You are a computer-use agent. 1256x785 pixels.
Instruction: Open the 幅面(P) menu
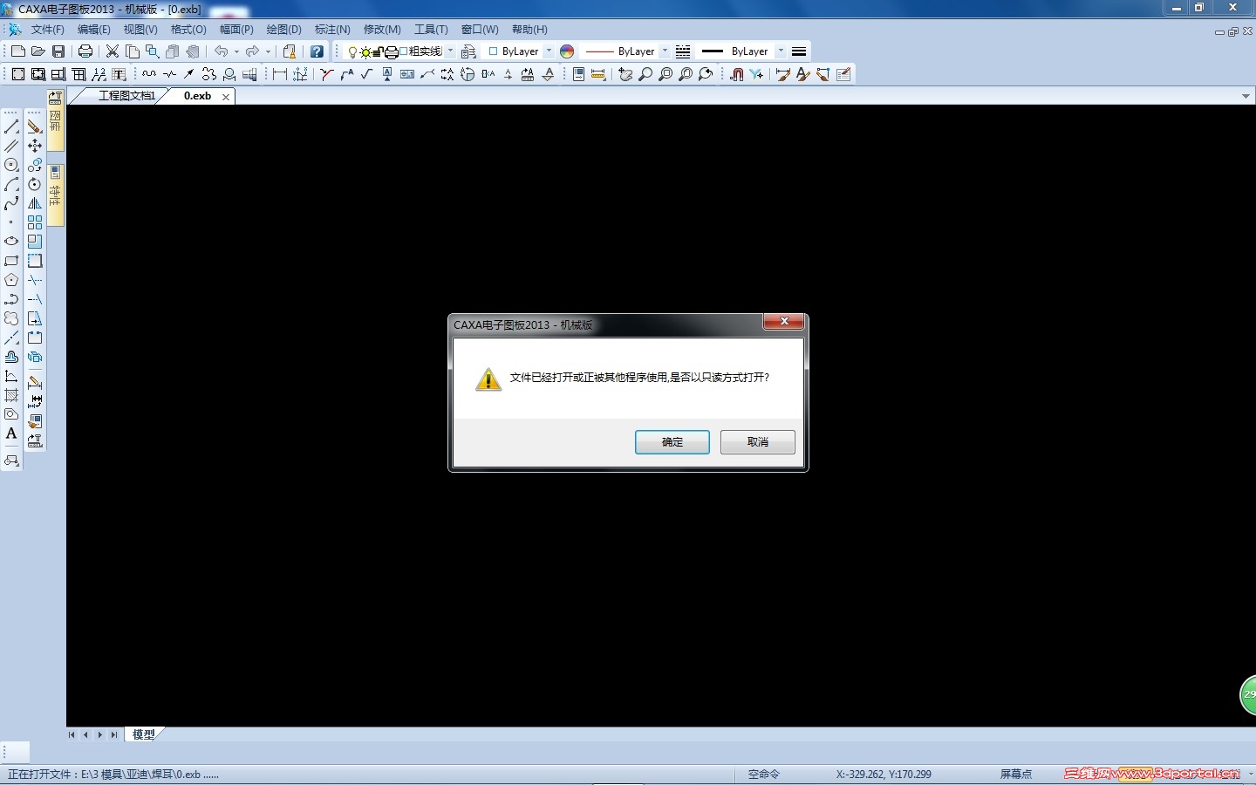236,30
